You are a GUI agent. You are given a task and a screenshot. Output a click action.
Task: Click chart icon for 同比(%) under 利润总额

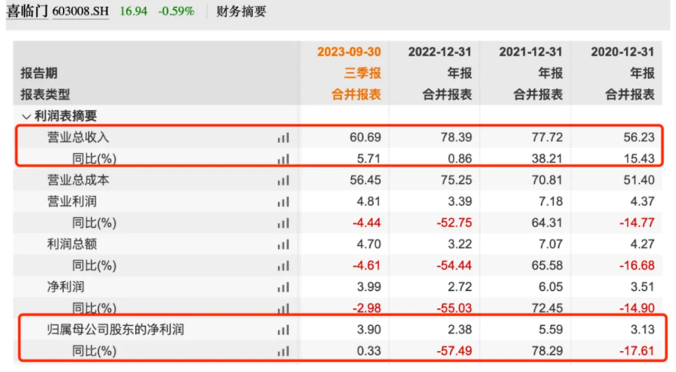point(283,266)
